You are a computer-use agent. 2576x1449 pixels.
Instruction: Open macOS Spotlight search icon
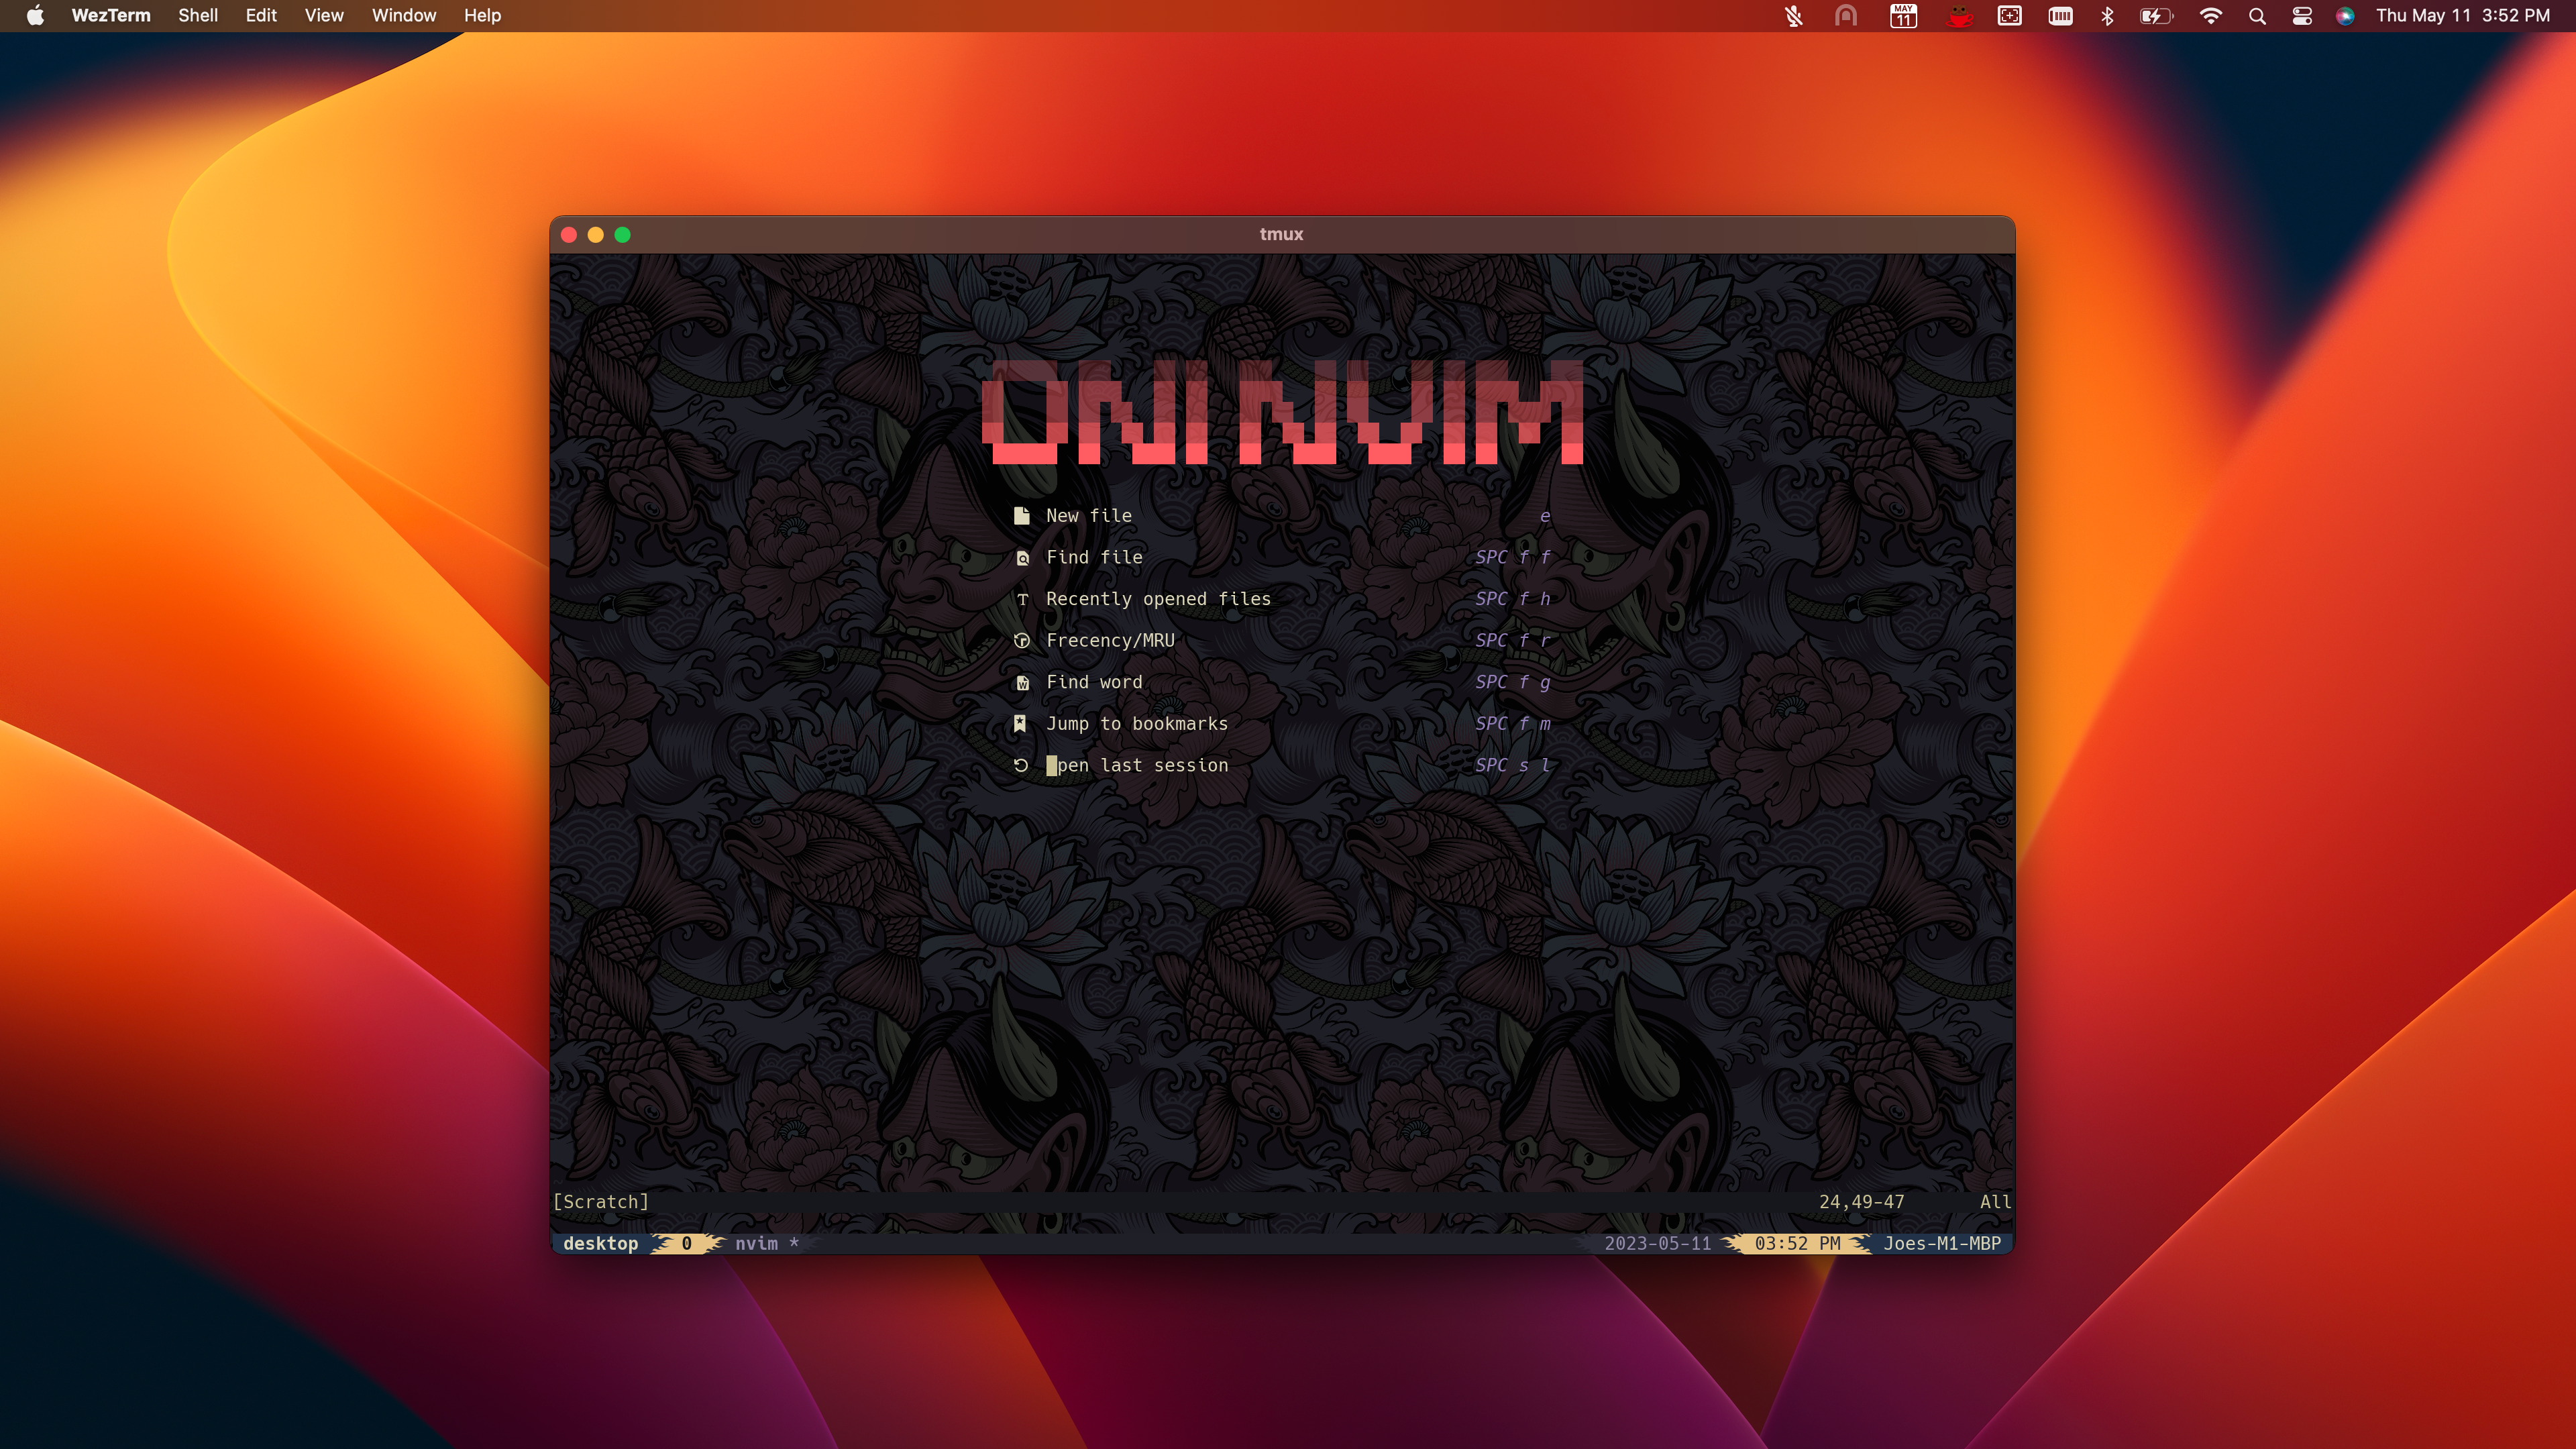[x=2257, y=16]
